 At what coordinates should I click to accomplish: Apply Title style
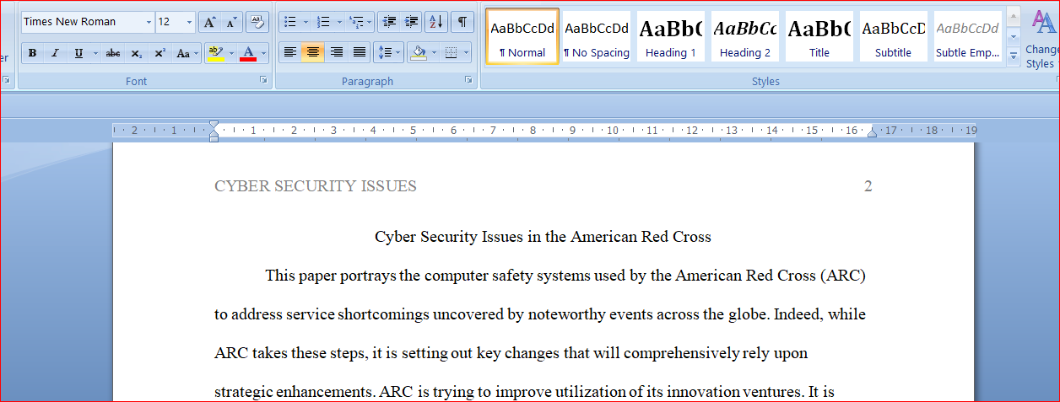pos(819,36)
